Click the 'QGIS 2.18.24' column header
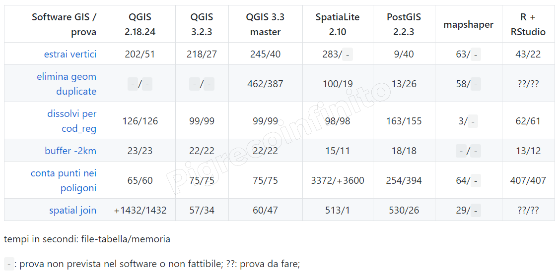559x275 pixels. pos(140,24)
